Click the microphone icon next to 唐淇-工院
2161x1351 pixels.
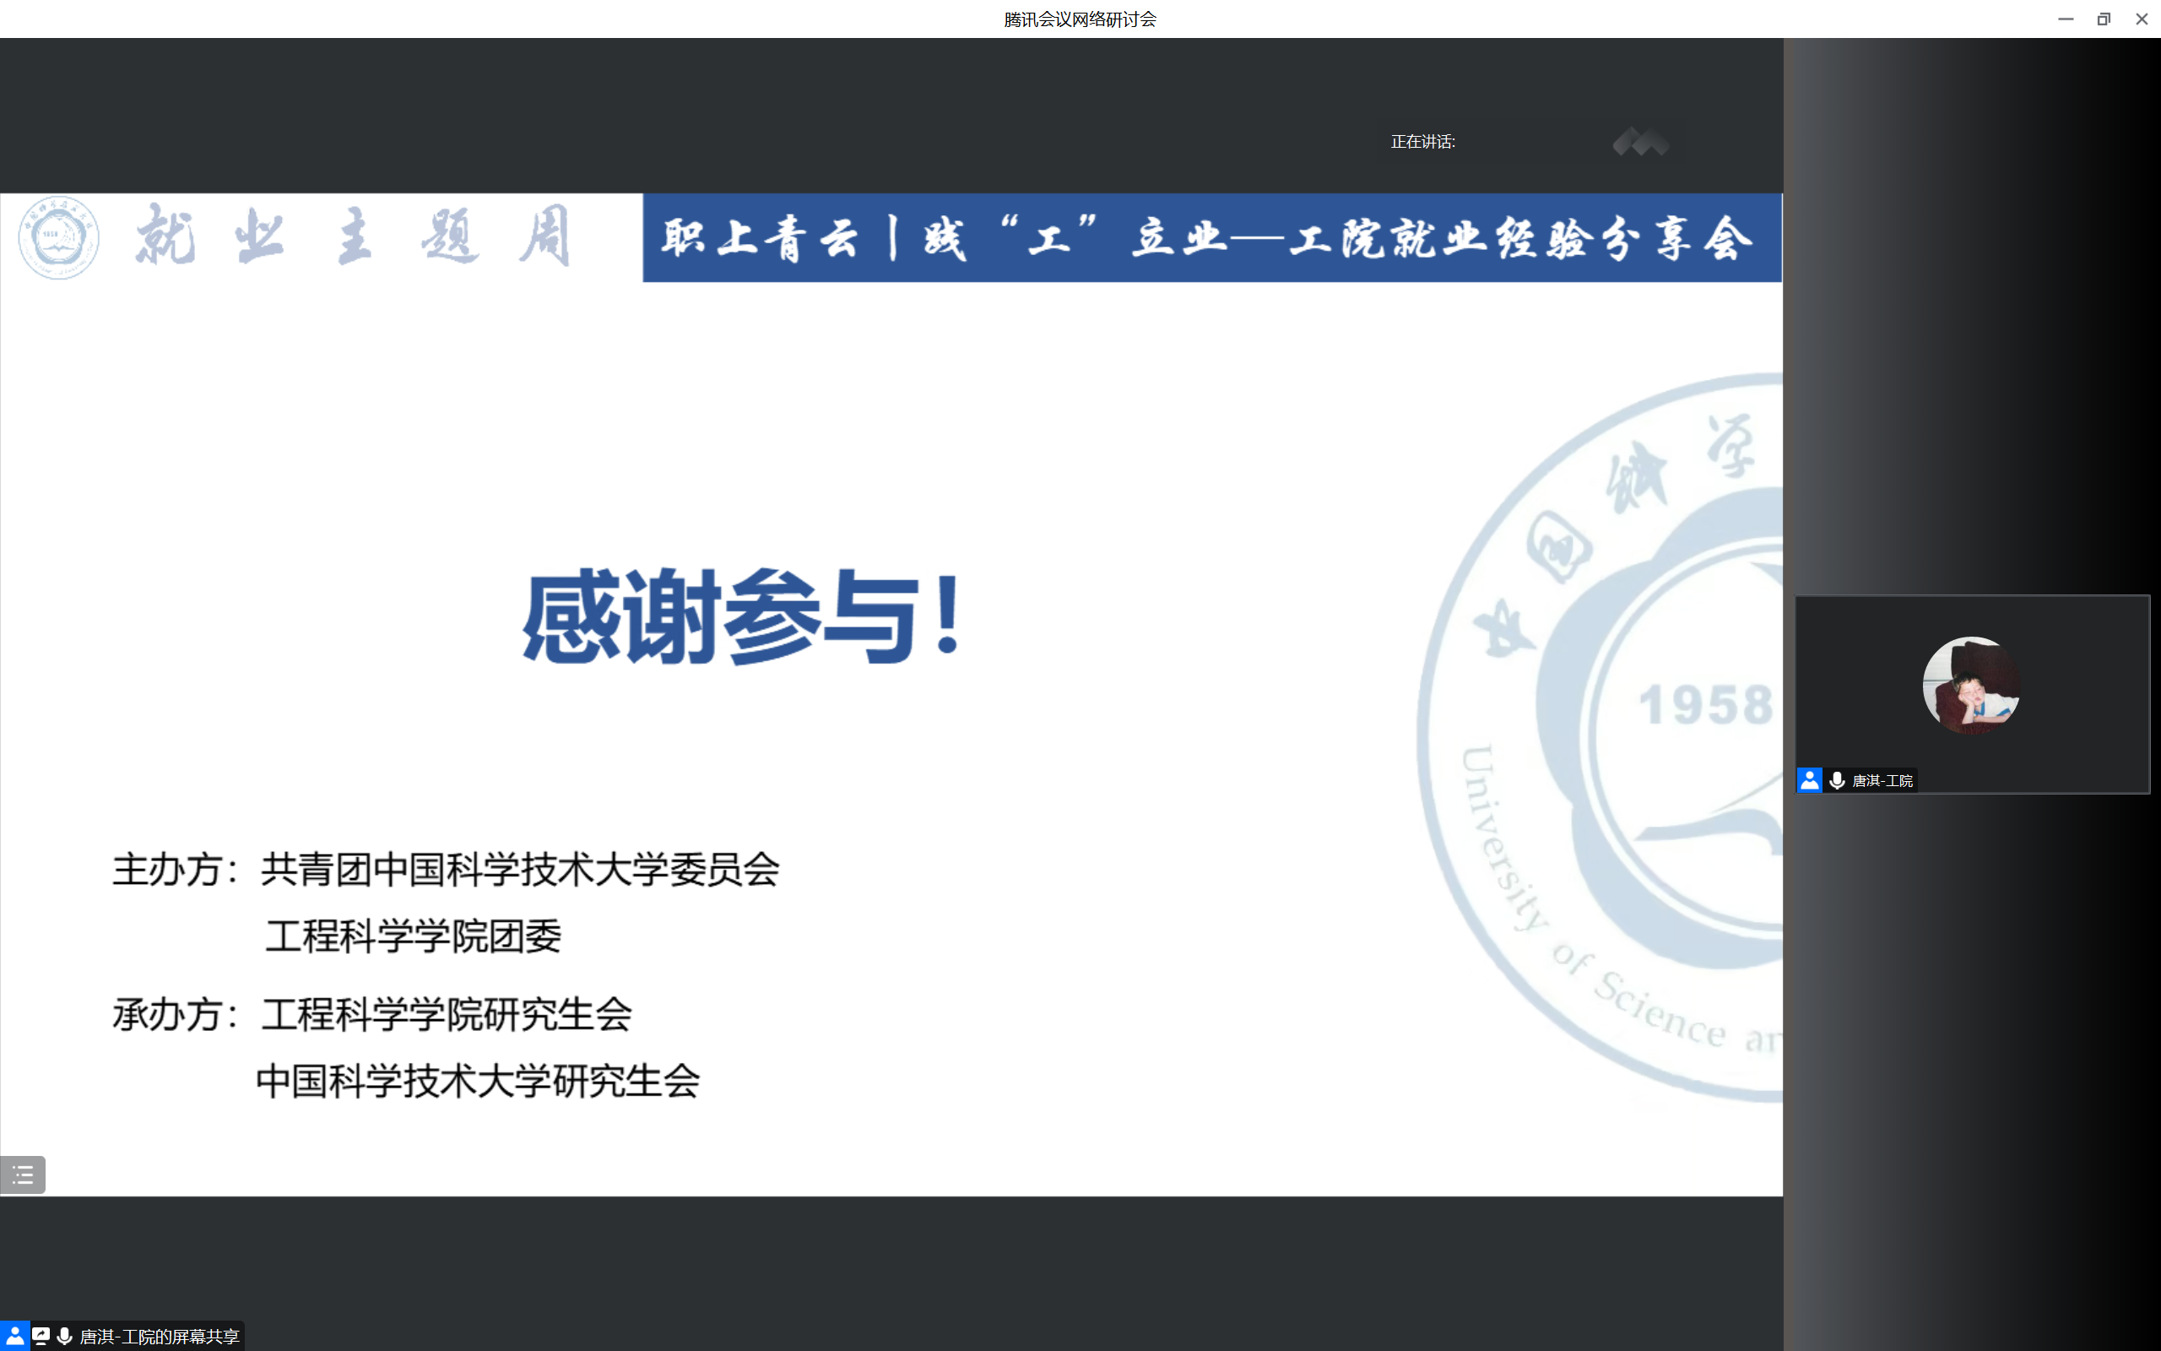point(1837,780)
